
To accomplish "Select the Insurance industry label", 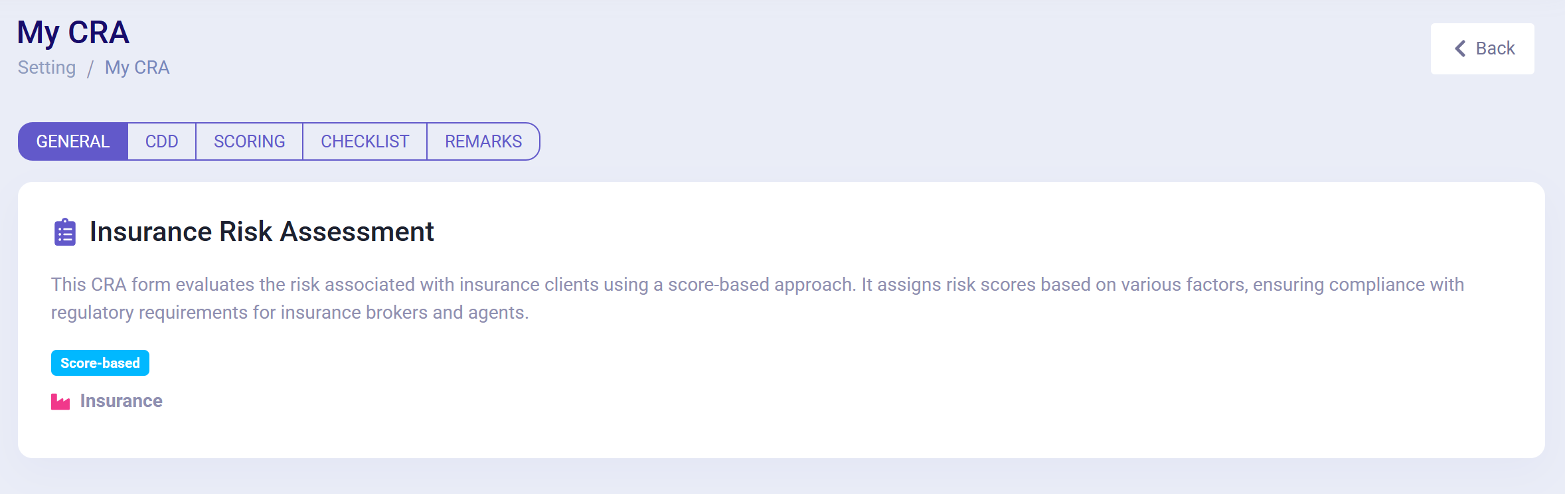I will click(x=122, y=401).
